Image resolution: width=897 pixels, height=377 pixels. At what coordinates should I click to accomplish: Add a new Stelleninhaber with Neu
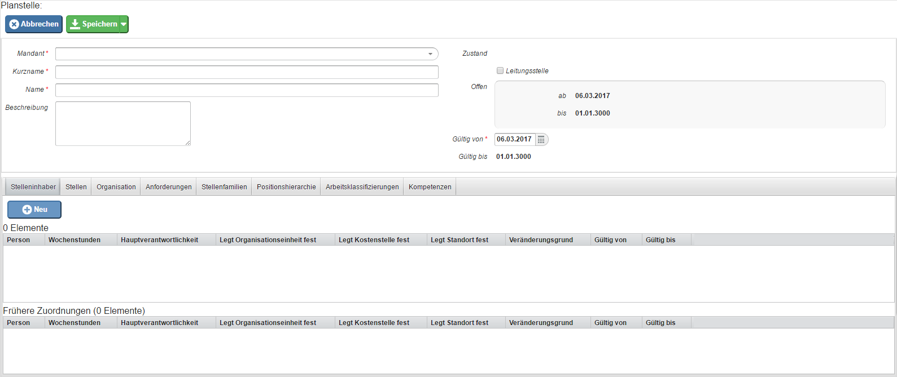point(34,210)
